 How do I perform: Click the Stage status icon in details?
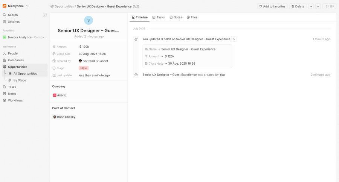pos(54,68)
